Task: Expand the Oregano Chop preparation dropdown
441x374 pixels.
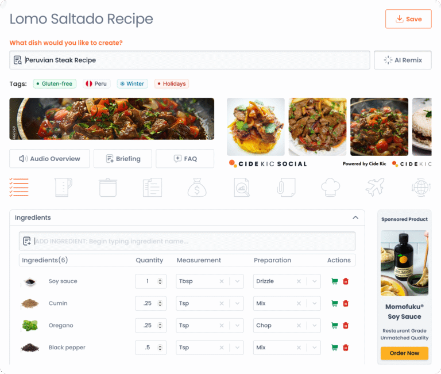Action: click(315, 326)
